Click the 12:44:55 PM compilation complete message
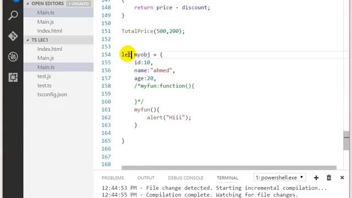 [200, 195]
